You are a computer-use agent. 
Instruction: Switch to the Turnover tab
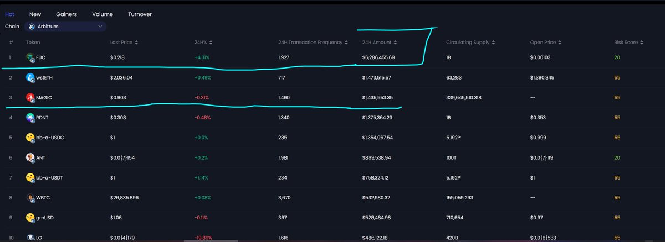coord(140,14)
